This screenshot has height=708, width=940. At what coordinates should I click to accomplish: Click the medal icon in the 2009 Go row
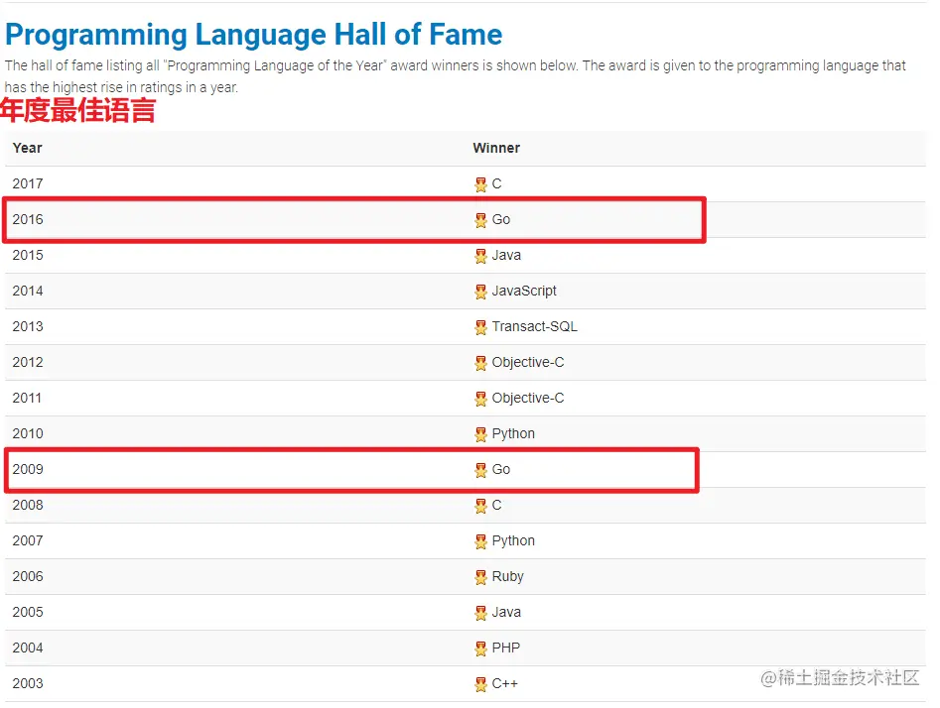[480, 470]
